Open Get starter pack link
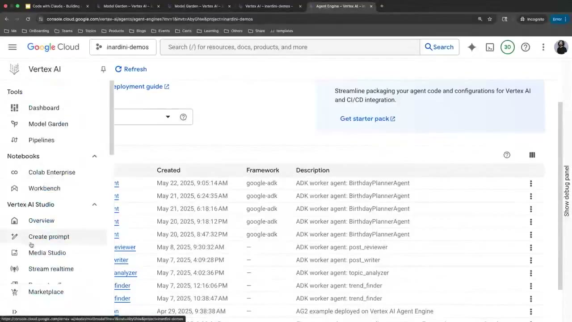This screenshot has height=322, width=572. coord(367,119)
